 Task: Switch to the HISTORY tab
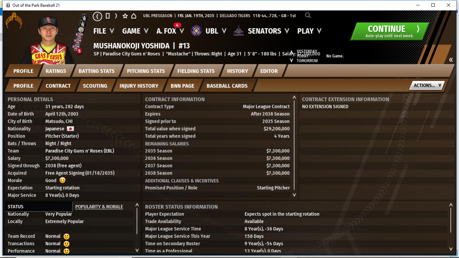coord(237,71)
